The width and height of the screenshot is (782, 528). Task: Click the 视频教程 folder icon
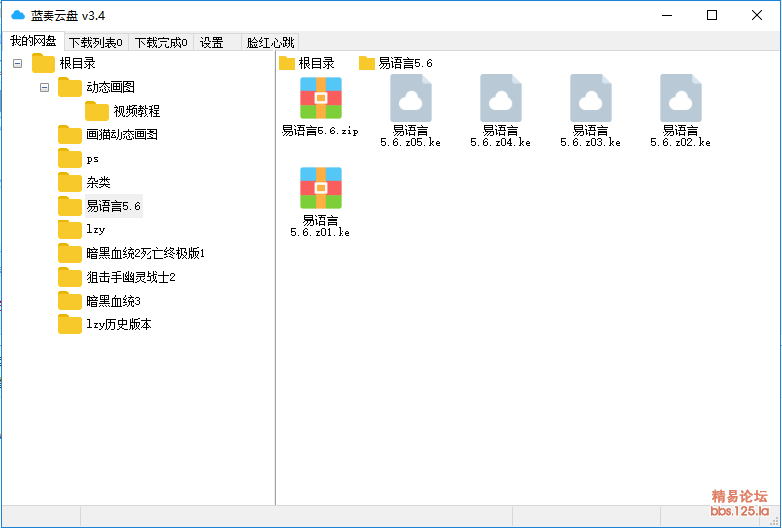coord(97,111)
